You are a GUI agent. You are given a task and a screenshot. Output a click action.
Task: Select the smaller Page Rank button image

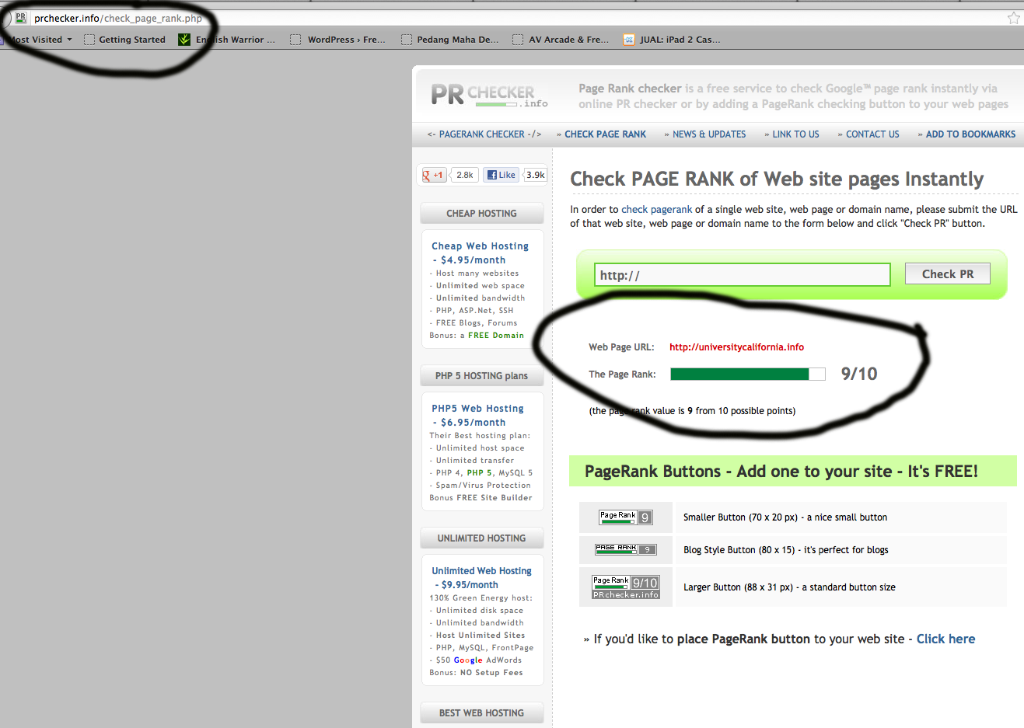pyautogui.click(x=625, y=517)
